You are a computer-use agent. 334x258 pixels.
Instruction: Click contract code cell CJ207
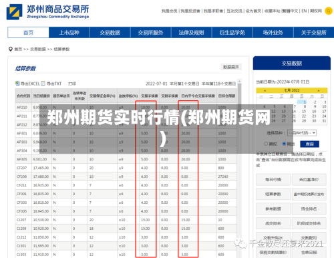pos(21,220)
